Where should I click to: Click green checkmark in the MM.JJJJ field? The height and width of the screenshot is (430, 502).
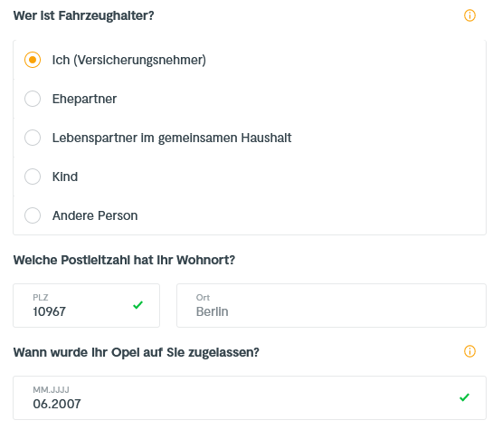coord(464,397)
